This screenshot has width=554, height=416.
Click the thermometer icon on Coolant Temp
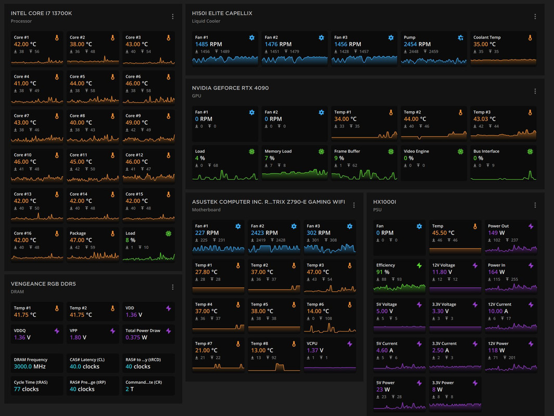click(x=530, y=38)
